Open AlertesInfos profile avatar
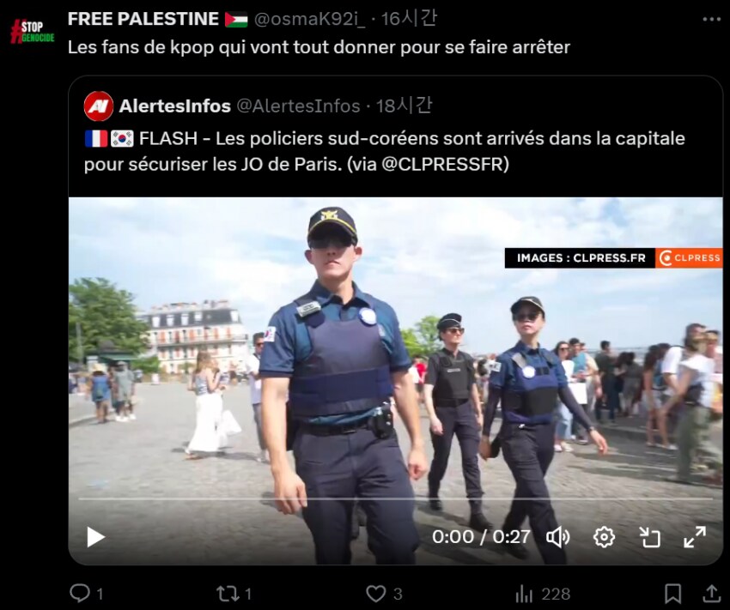The height and width of the screenshot is (610, 730). click(x=98, y=106)
